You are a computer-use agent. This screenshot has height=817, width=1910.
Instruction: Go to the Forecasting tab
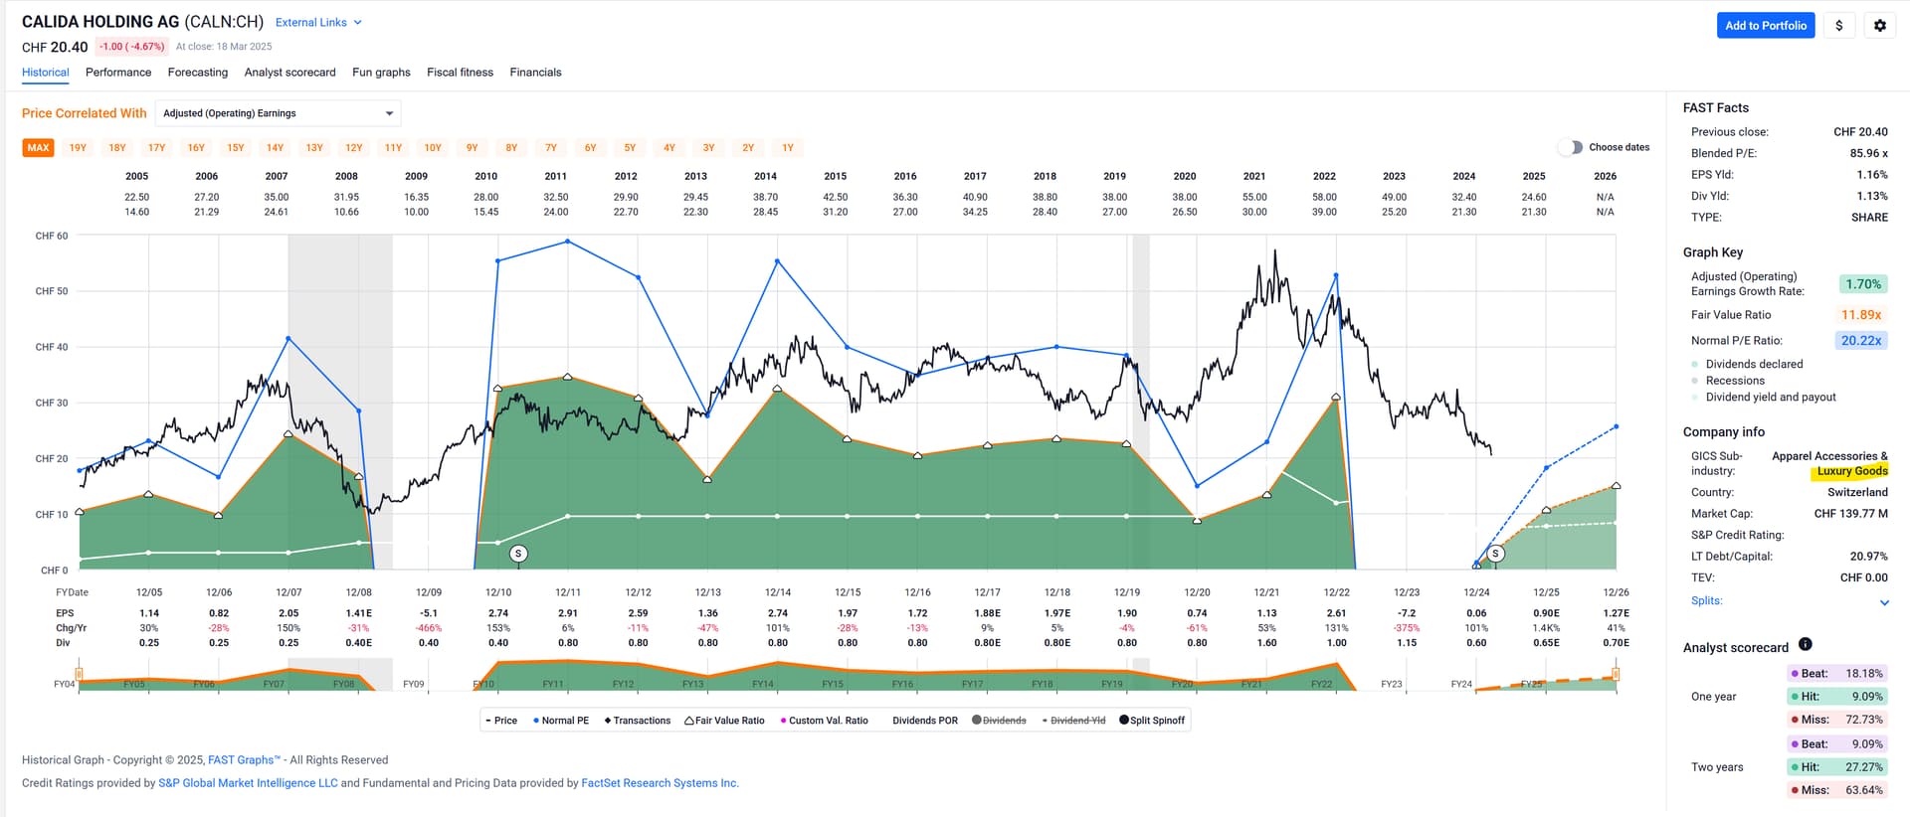198,73
